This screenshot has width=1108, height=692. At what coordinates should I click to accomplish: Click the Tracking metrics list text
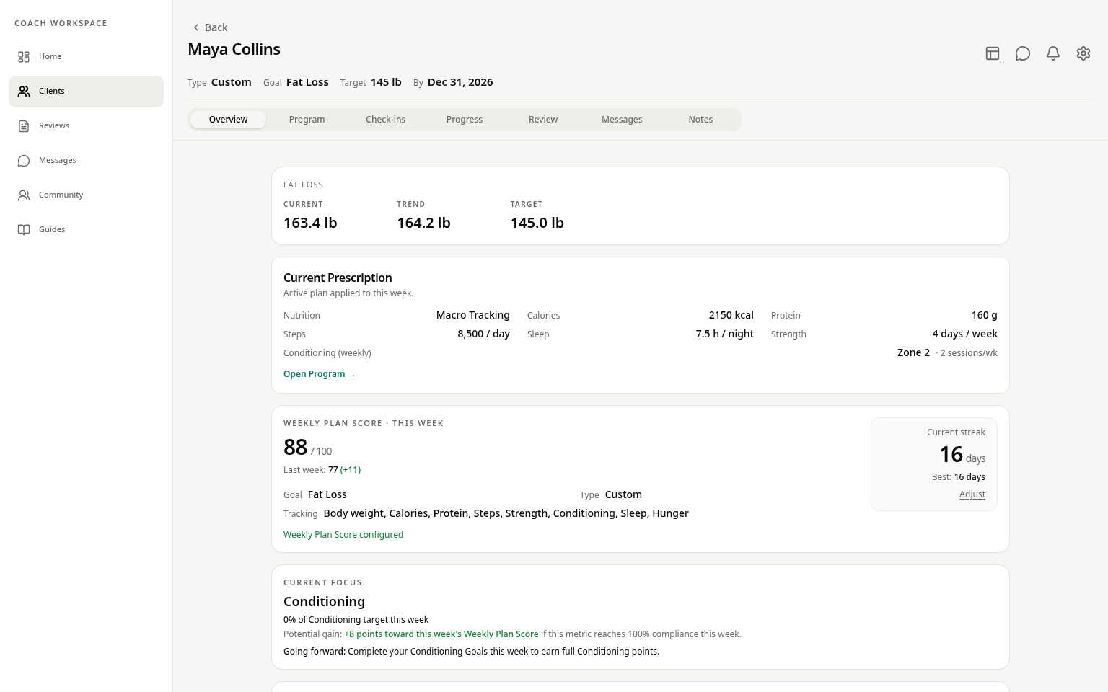(506, 513)
